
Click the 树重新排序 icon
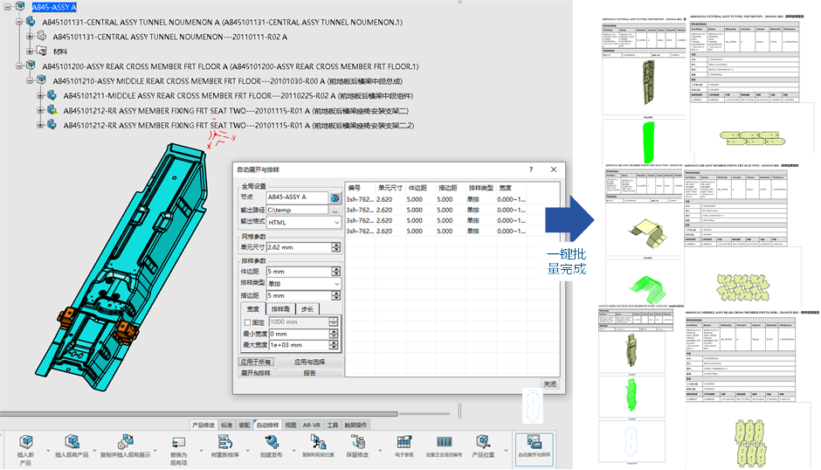pyautogui.click(x=224, y=440)
